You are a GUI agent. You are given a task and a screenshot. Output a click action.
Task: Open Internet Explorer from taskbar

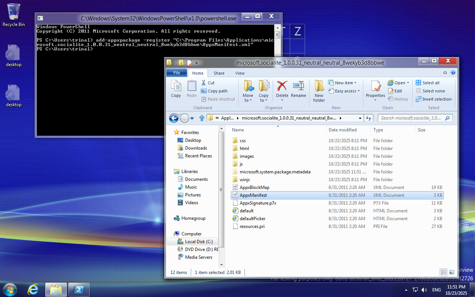pyautogui.click(x=33, y=290)
